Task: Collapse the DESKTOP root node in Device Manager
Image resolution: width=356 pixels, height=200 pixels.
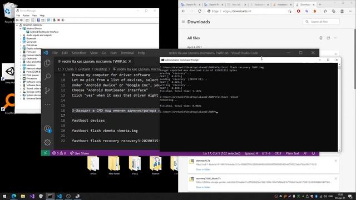Action: pos(17,25)
